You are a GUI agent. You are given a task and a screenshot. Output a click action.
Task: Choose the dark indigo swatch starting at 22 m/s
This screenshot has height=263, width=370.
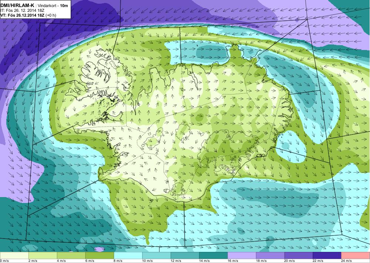pyautogui.click(x=327, y=256)
